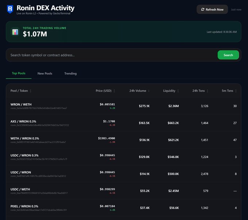Click price $1983.4900
Viewport: 248px width, 220px height.
(x=106, y=138)
